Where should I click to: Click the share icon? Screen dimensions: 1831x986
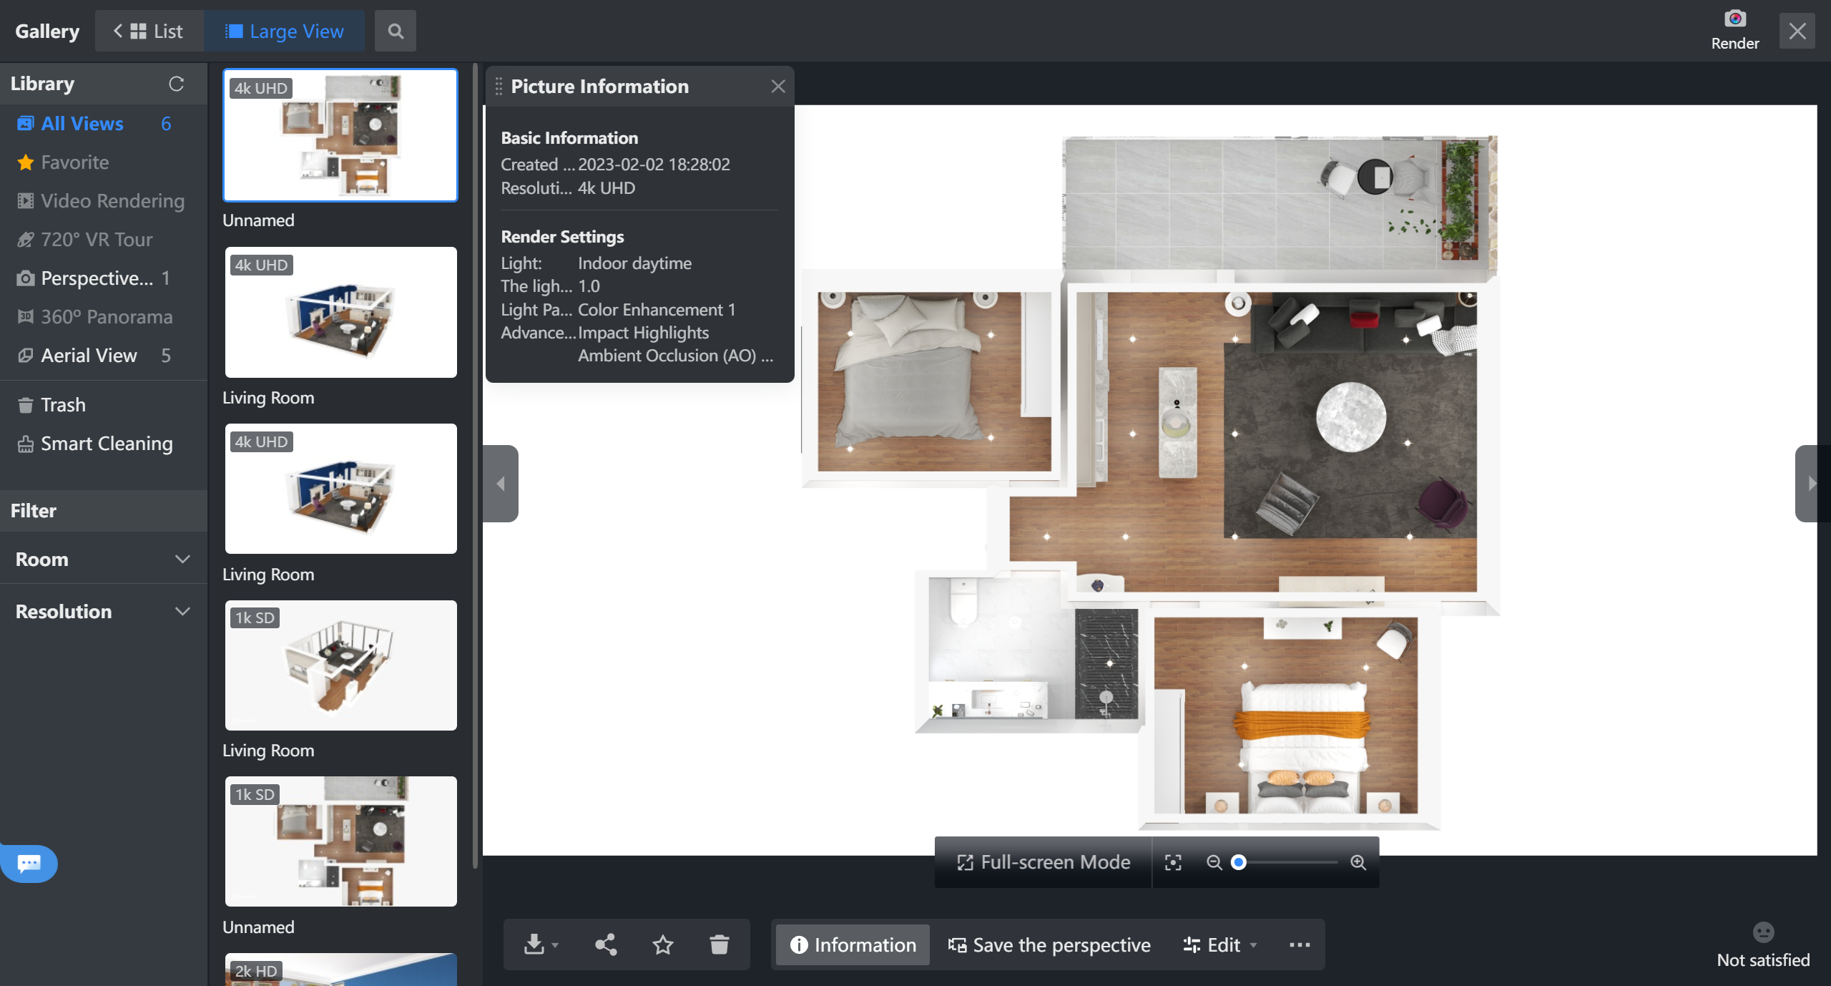[606, 944]
